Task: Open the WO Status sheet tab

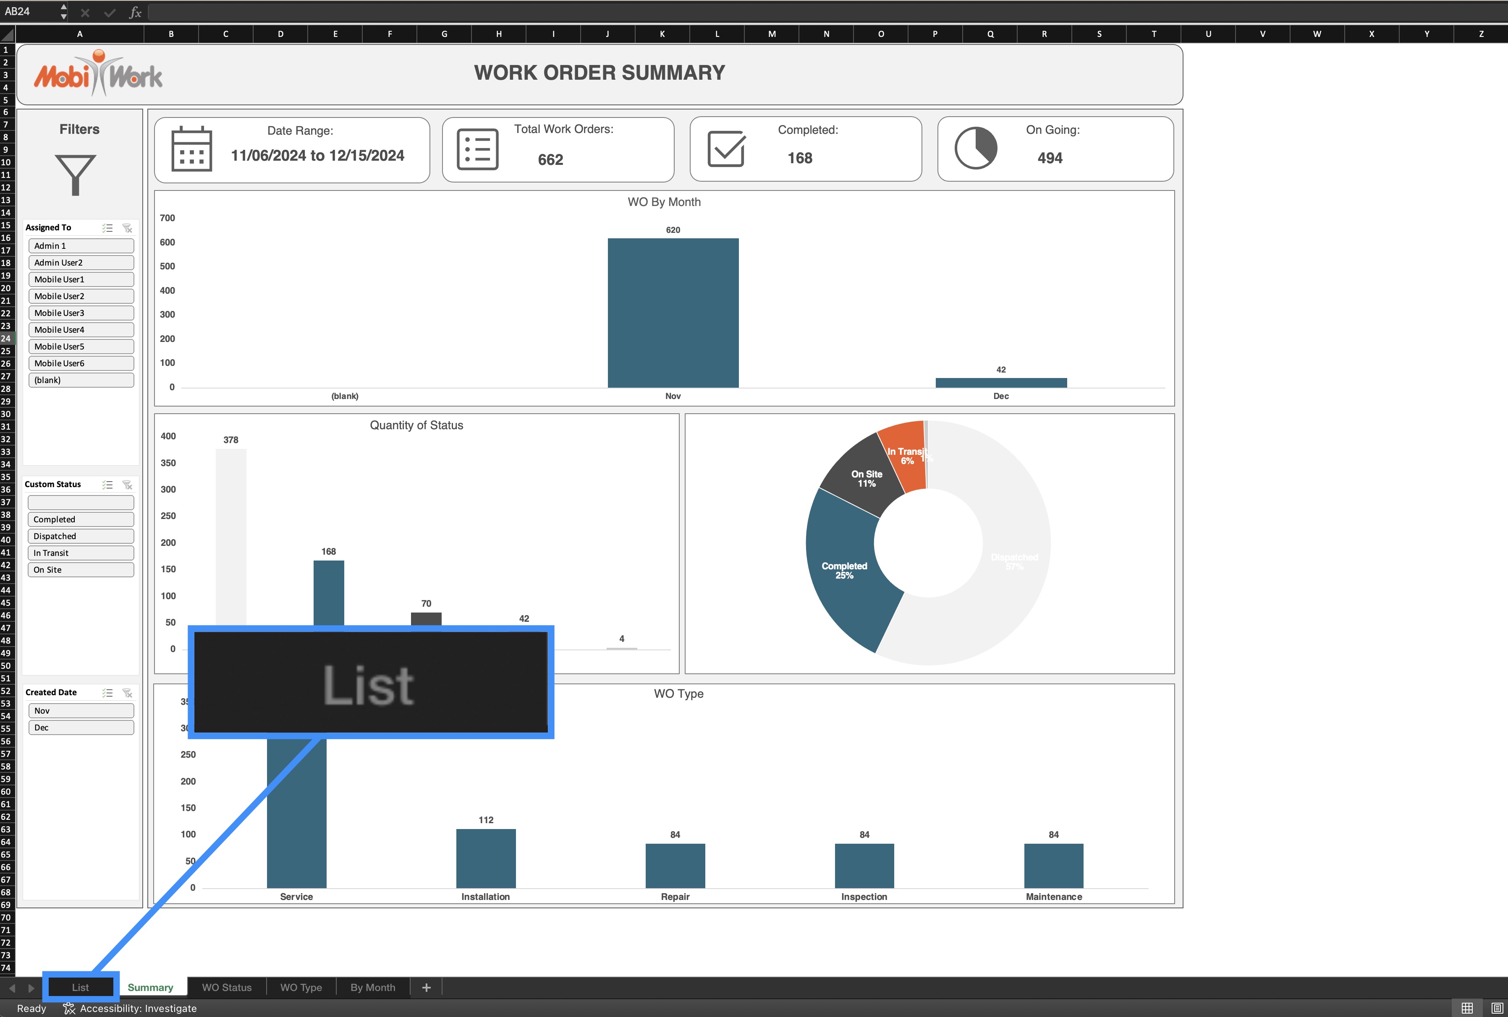Action: [226, 987]
